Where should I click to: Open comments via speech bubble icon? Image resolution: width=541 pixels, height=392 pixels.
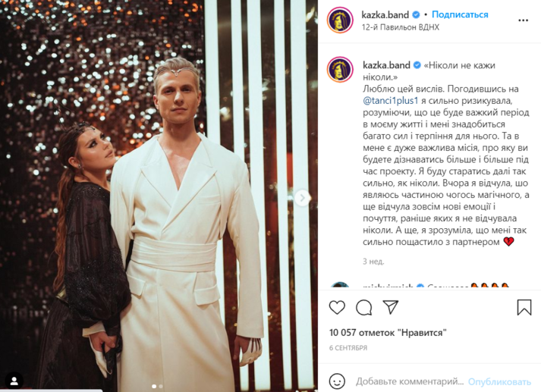click(363, 307)
